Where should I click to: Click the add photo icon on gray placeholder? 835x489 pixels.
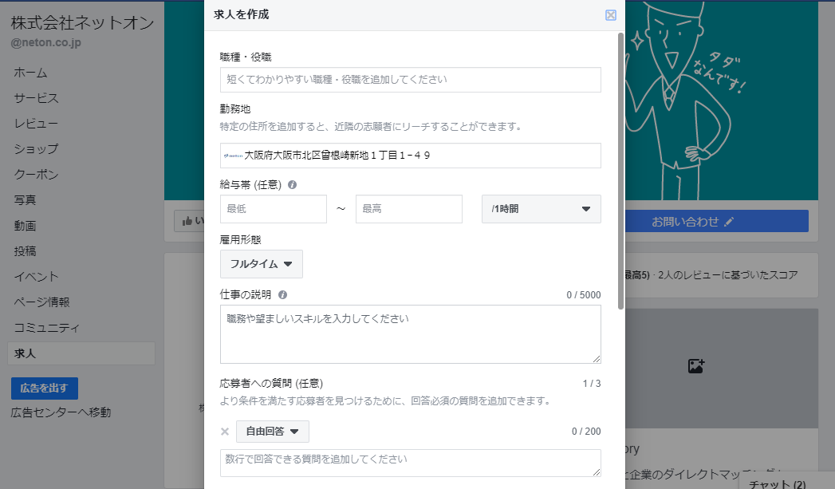(697, 365)
